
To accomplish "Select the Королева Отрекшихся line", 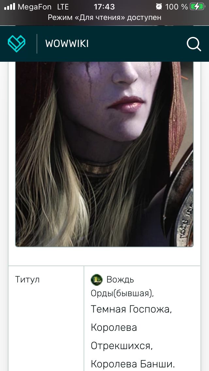I will pos(122,337).
